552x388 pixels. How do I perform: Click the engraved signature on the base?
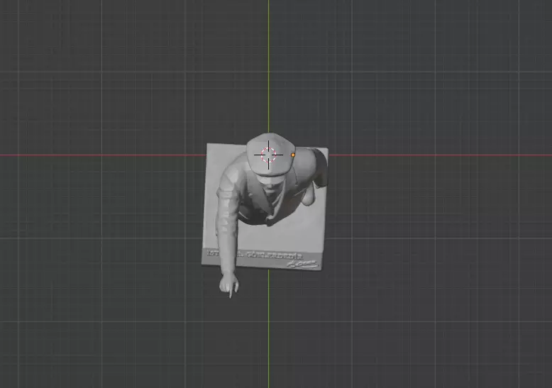pos(302,264)
